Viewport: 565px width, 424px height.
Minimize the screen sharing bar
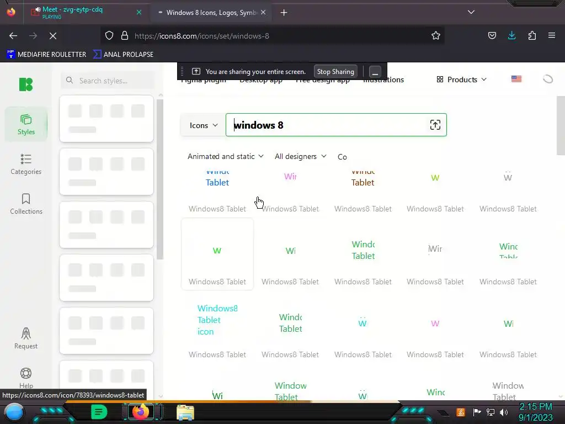click(x=375, y=72)
